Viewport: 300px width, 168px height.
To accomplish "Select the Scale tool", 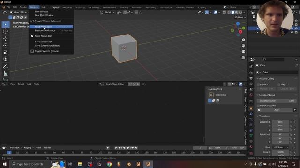I will (x=5, y=52).
